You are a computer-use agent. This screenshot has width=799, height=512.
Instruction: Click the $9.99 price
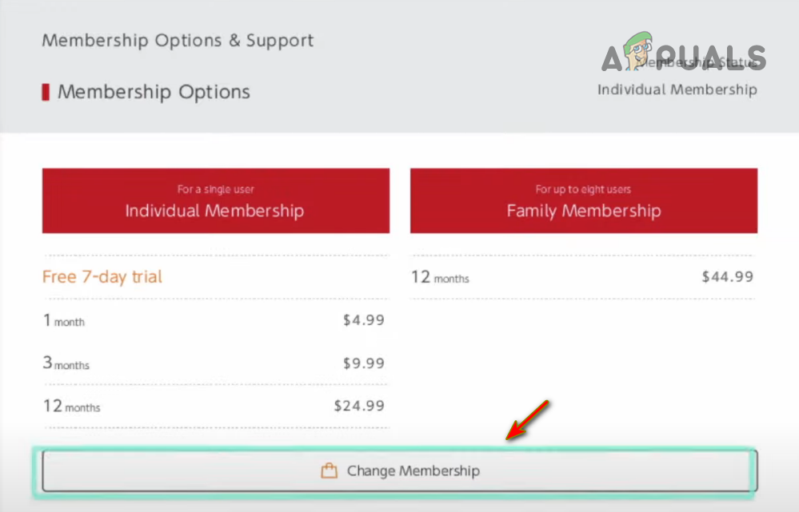[363, 363]
